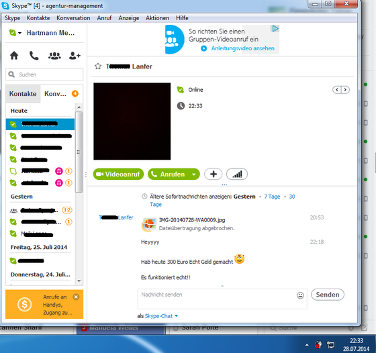Image resolution: width=376 pixels, height=353 pixels.
Task: Click the message 'Es funktioniert echt!!'
Action: 165,278
